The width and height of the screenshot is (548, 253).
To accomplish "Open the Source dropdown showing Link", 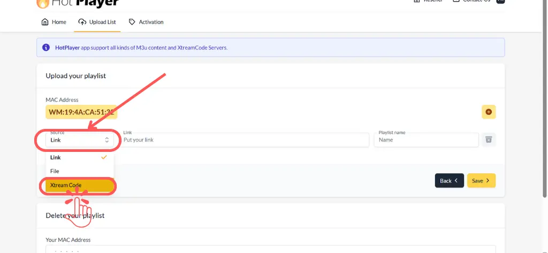I will coord(80,140).
